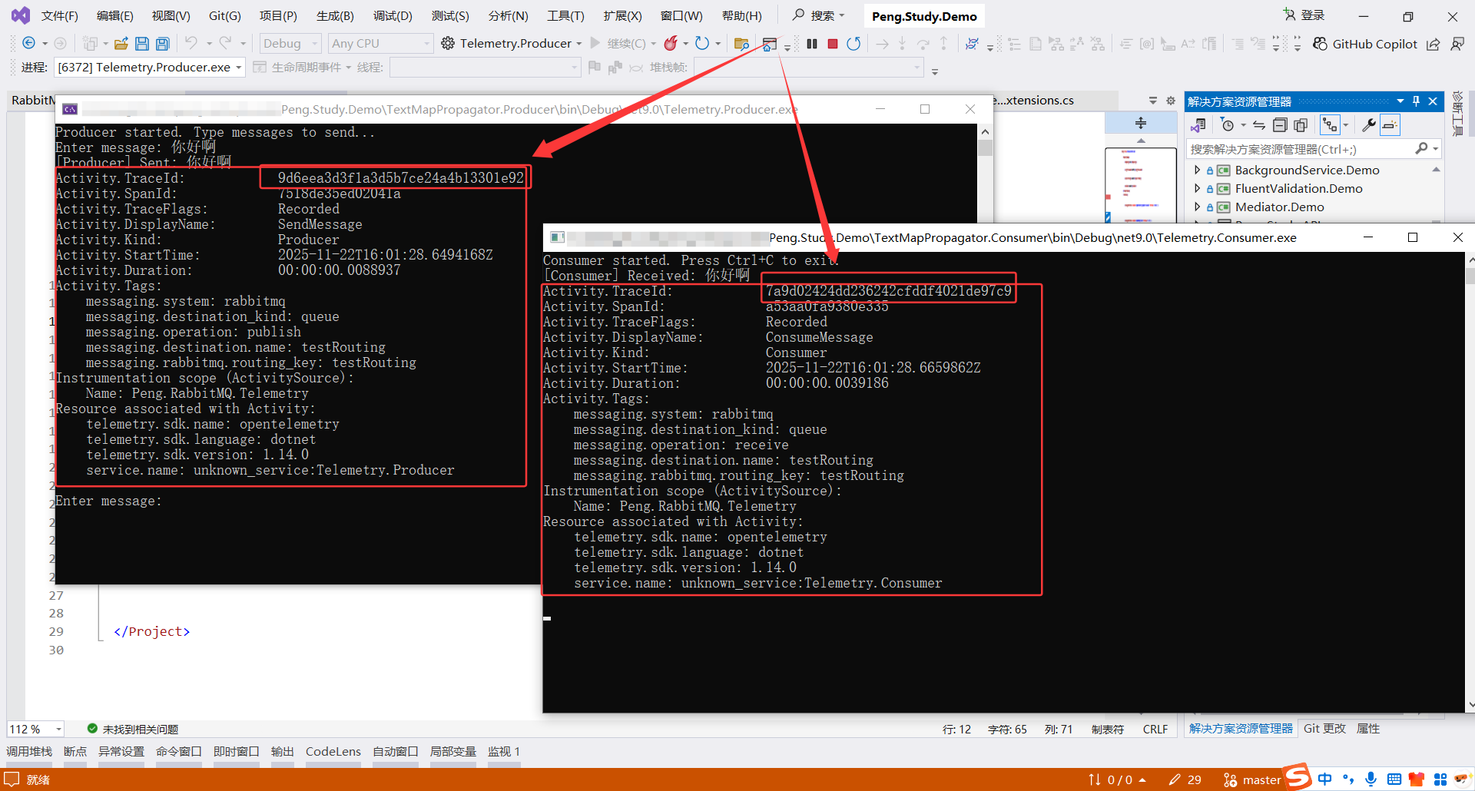Open the process [6372] Telemetry.Producer.exe dropdown

pyautogui.click(x=149, y=68)
